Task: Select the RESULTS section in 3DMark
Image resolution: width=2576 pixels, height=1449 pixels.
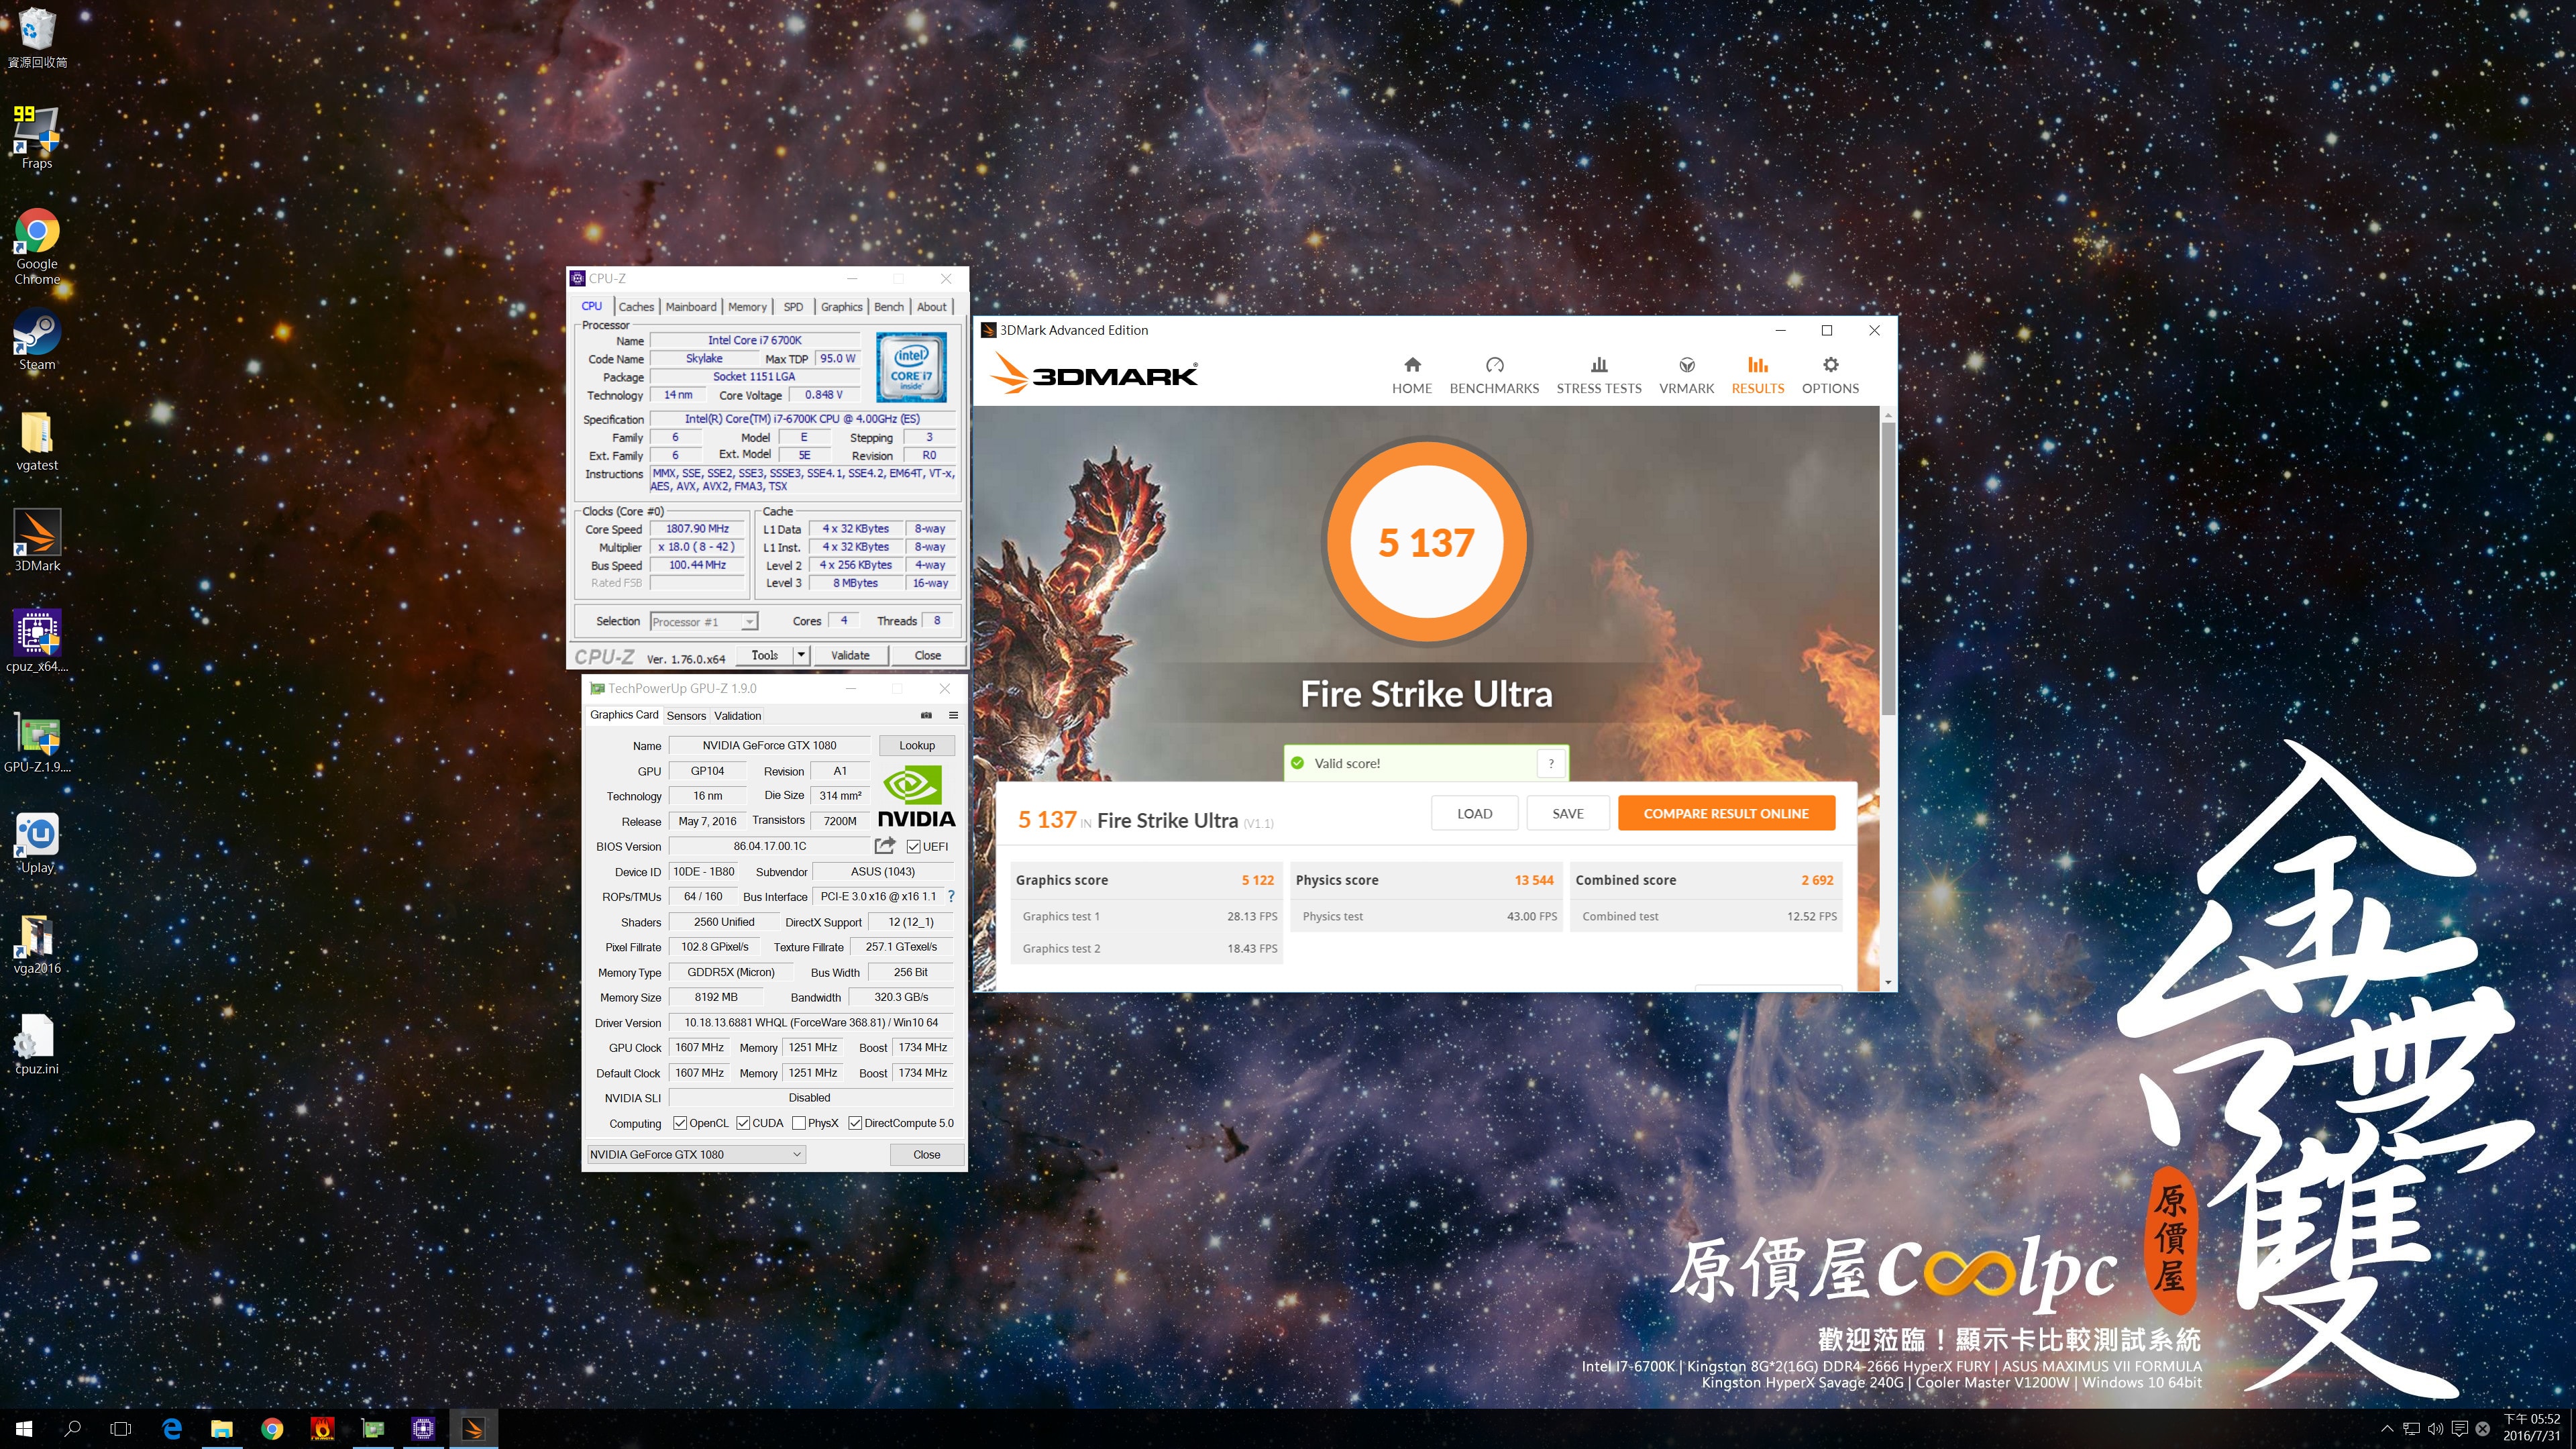Action: click(x=1757, y=376)
